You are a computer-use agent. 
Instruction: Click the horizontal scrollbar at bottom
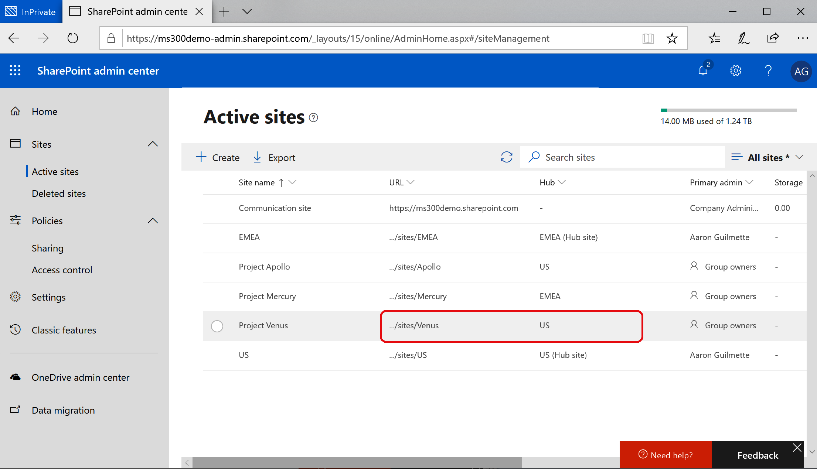357,462
